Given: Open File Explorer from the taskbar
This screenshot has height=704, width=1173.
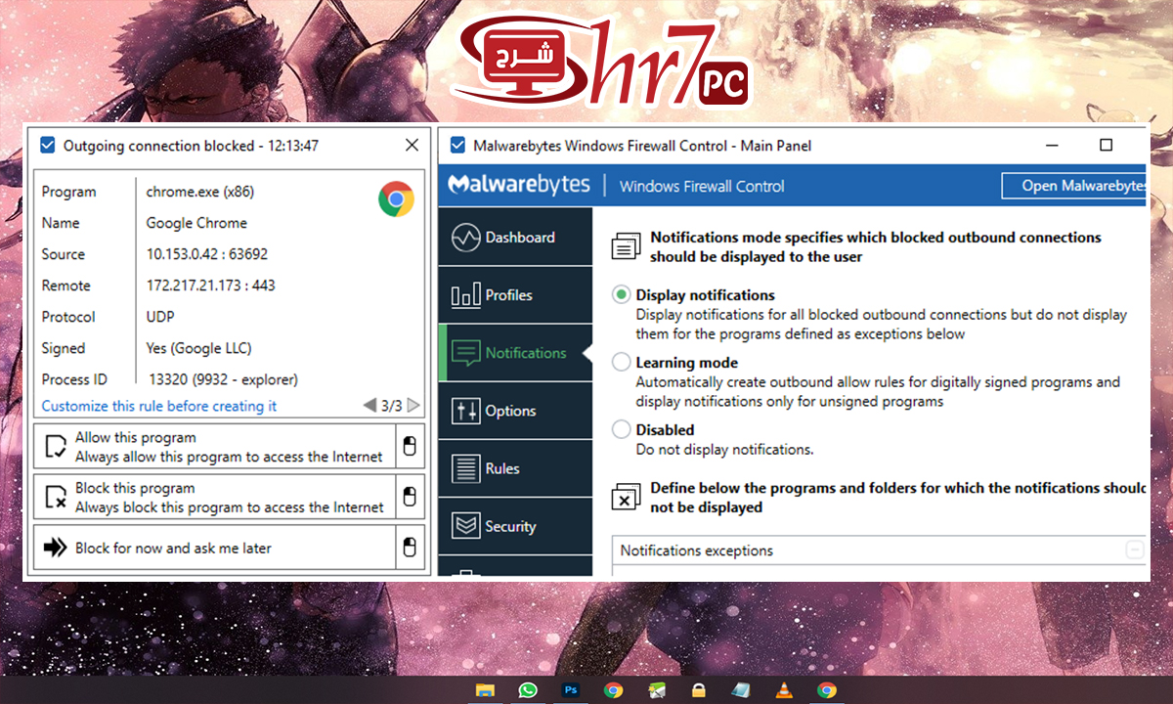Looking at the screenshot, I should click(x=485, y=690).
